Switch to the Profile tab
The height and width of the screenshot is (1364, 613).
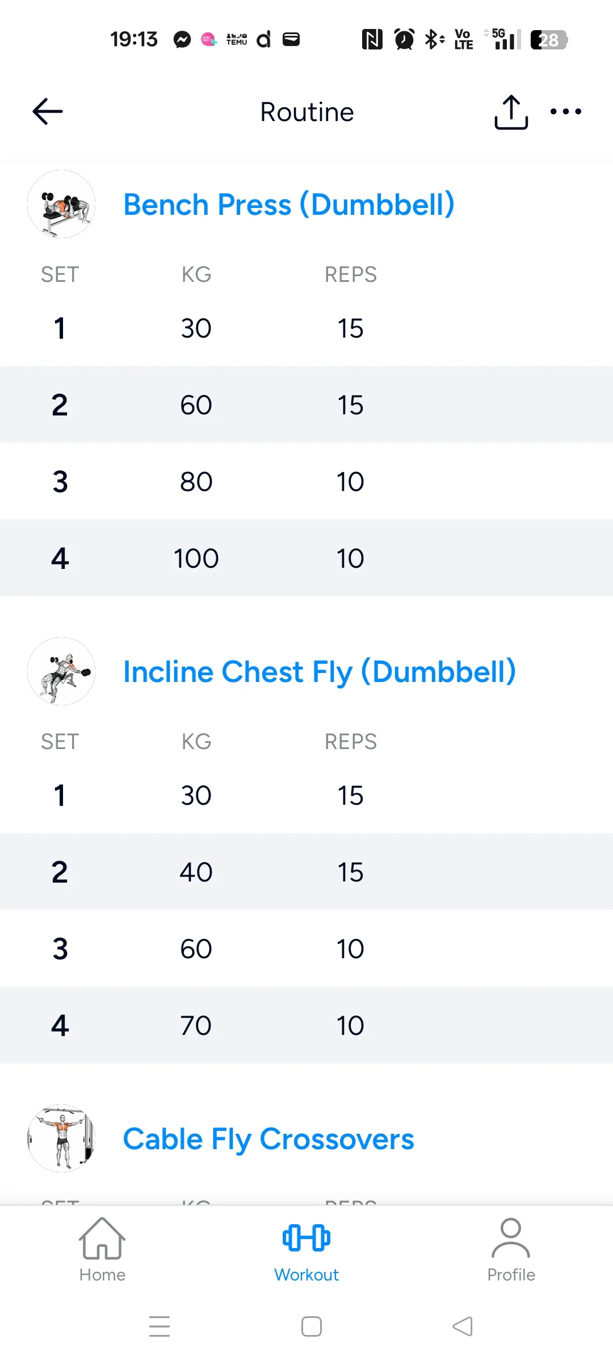[511, 1250]
